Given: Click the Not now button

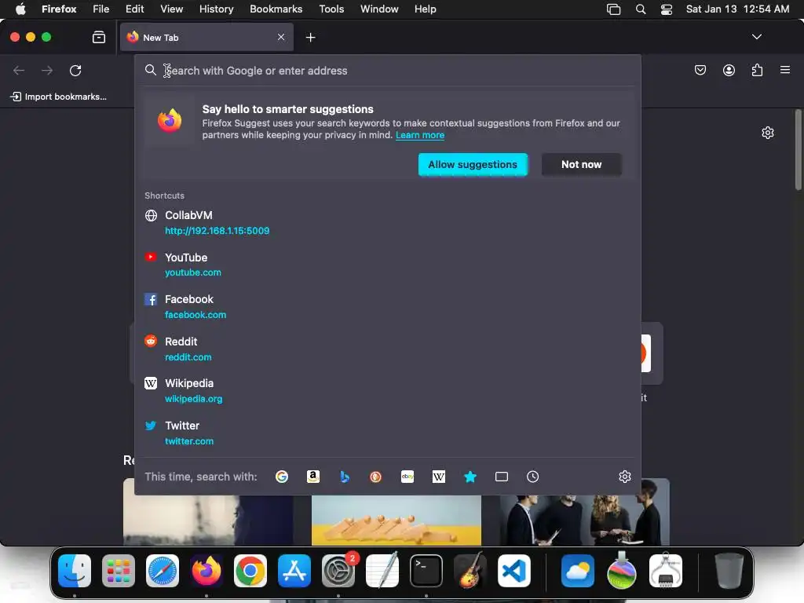Looking at the screenshot, I should coord(582,165).
